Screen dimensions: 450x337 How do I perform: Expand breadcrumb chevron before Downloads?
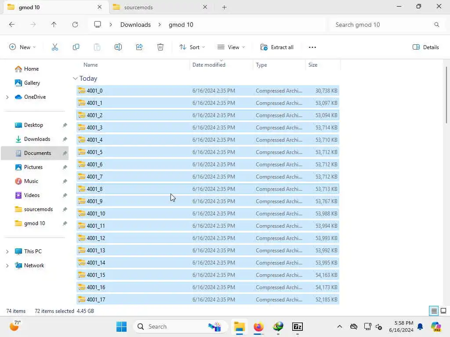click(110, 25)
